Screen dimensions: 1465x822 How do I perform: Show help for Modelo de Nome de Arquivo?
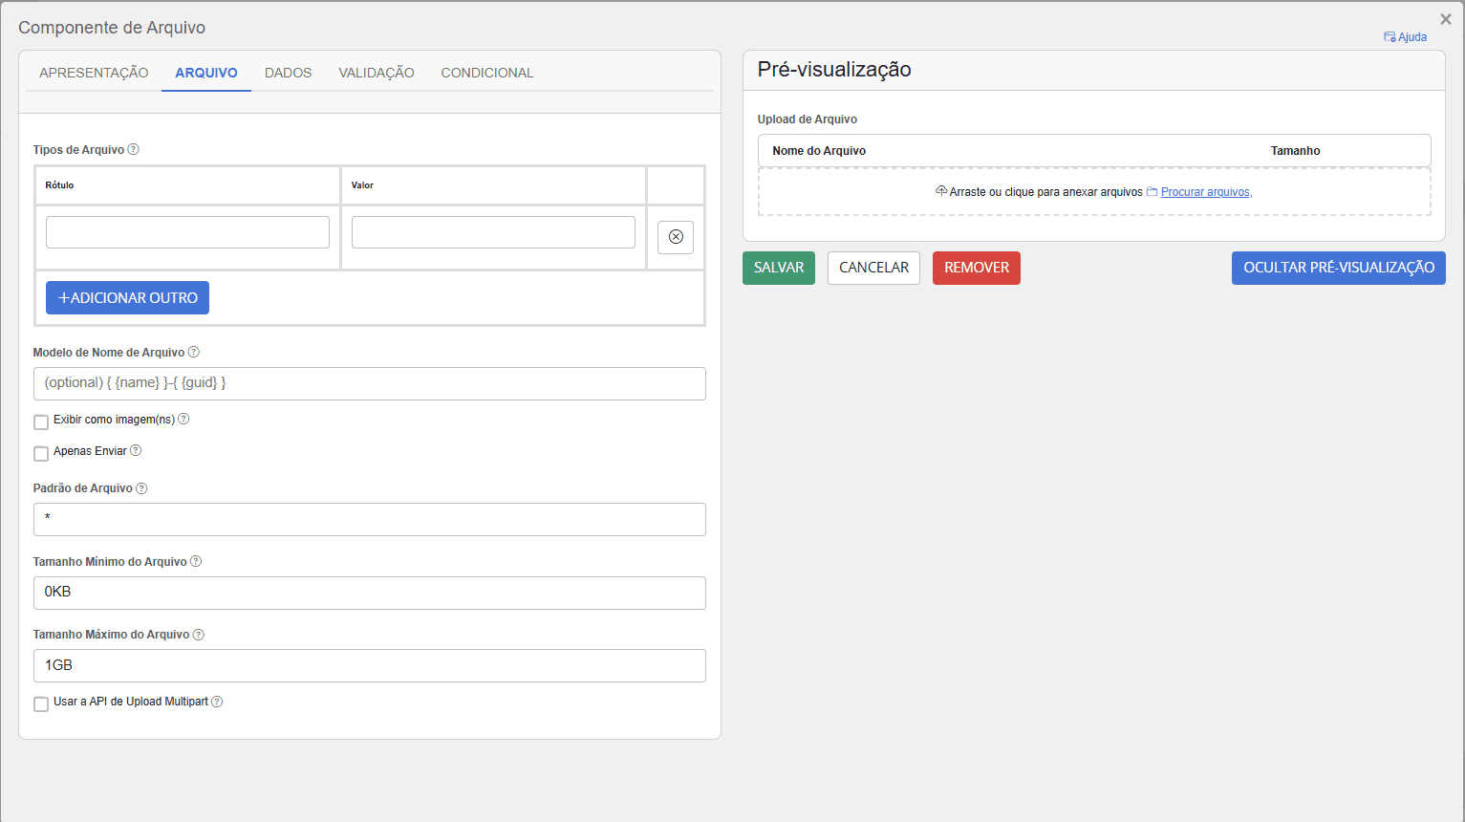pyautogui.click(x=194, y=352)
